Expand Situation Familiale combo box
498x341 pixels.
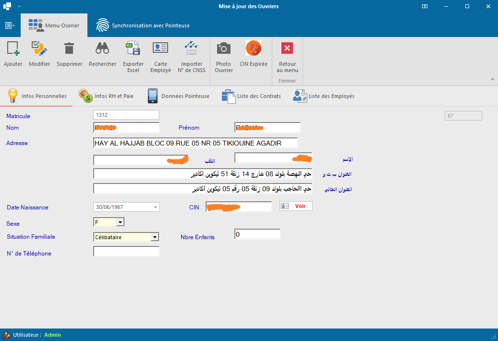[x=154, y=237]
